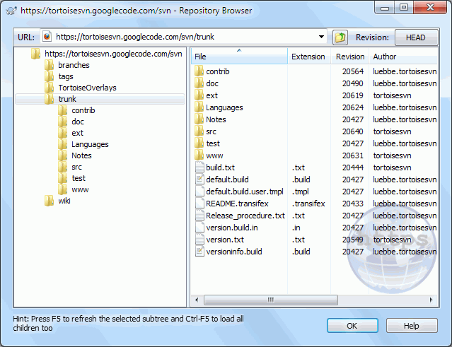Screen dimensions: 452x347
Task: Select the version.txt file name
Action: [x=225, y=240]
